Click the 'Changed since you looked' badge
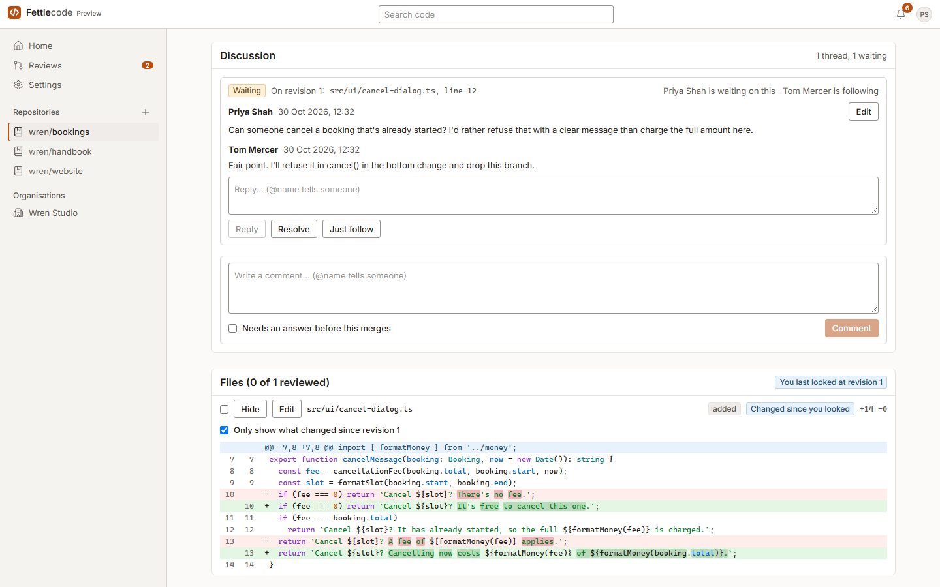 (x=800, y=409)
